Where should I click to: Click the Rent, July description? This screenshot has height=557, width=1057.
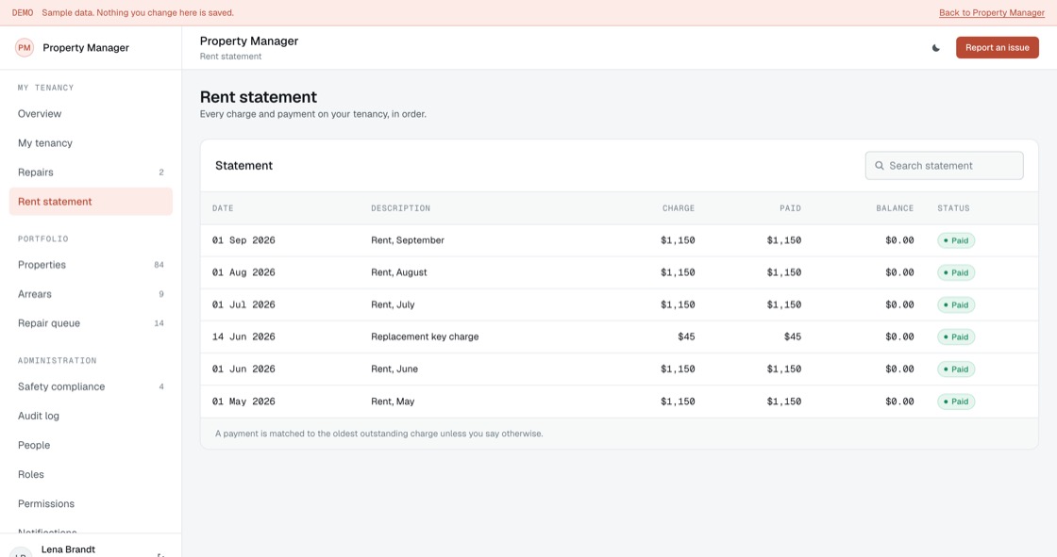pos(393,304)
